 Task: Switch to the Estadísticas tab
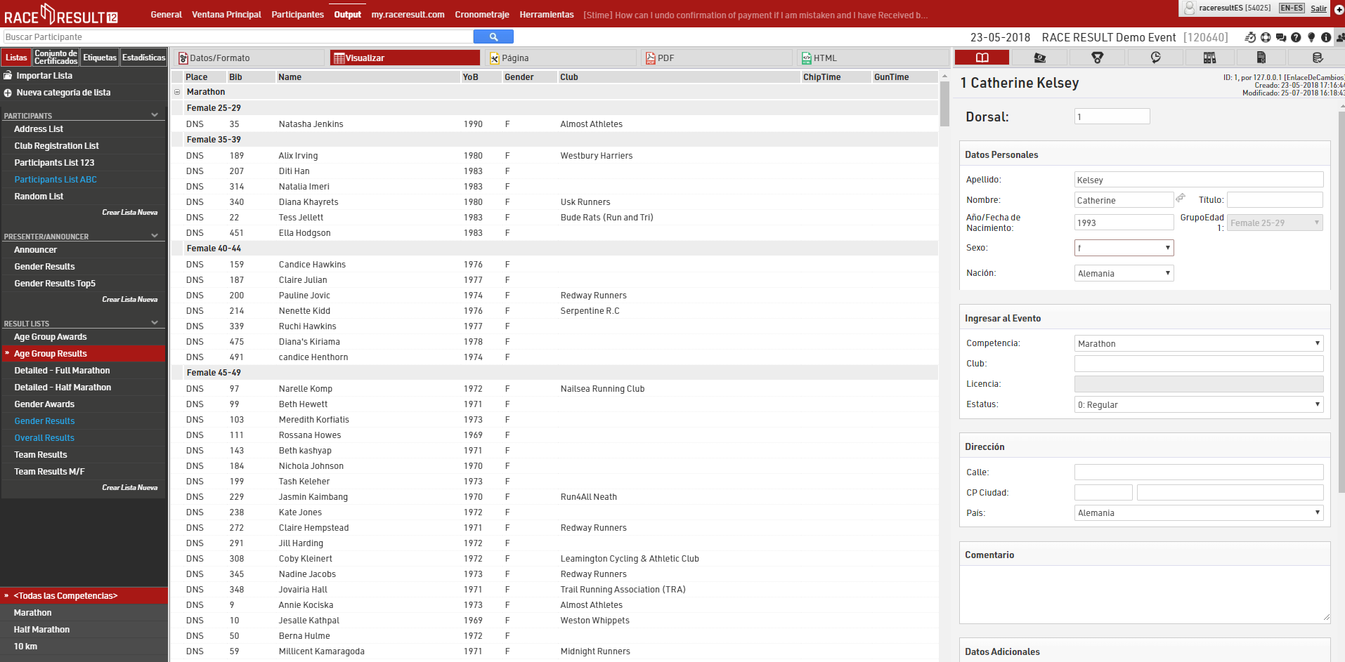pyautogui.click(x=143, y=58)
